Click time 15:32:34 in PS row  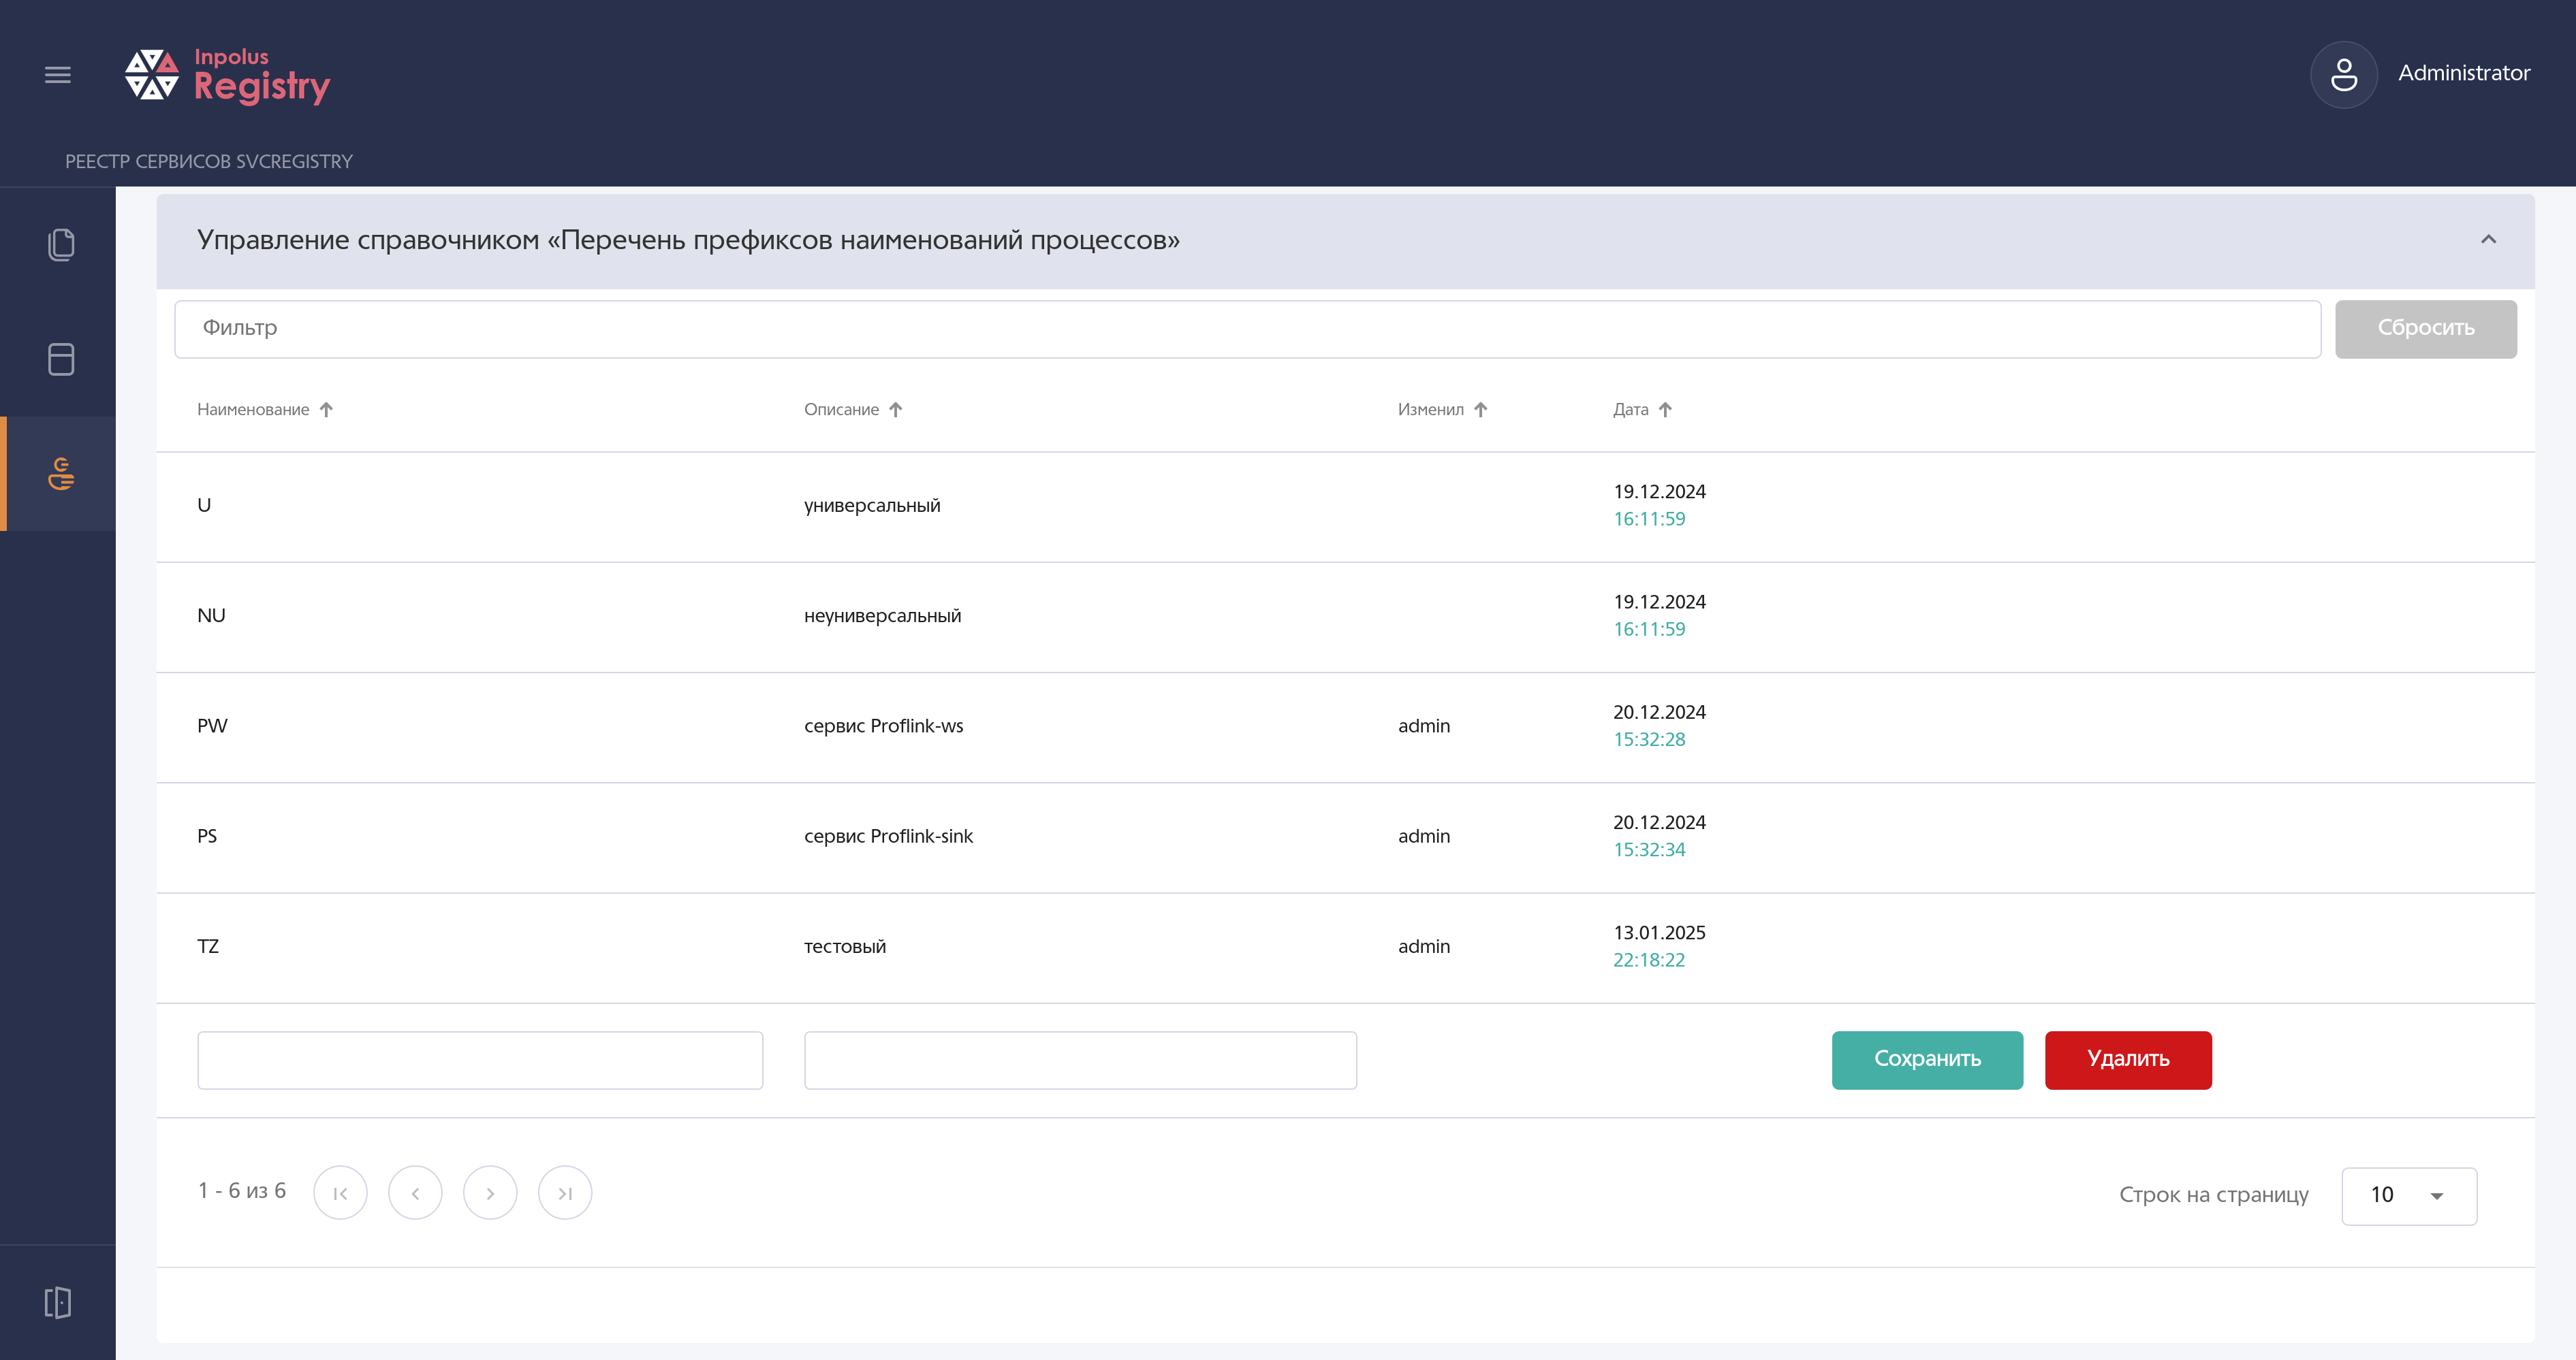pyautogui.click(x=1649, y=849)
